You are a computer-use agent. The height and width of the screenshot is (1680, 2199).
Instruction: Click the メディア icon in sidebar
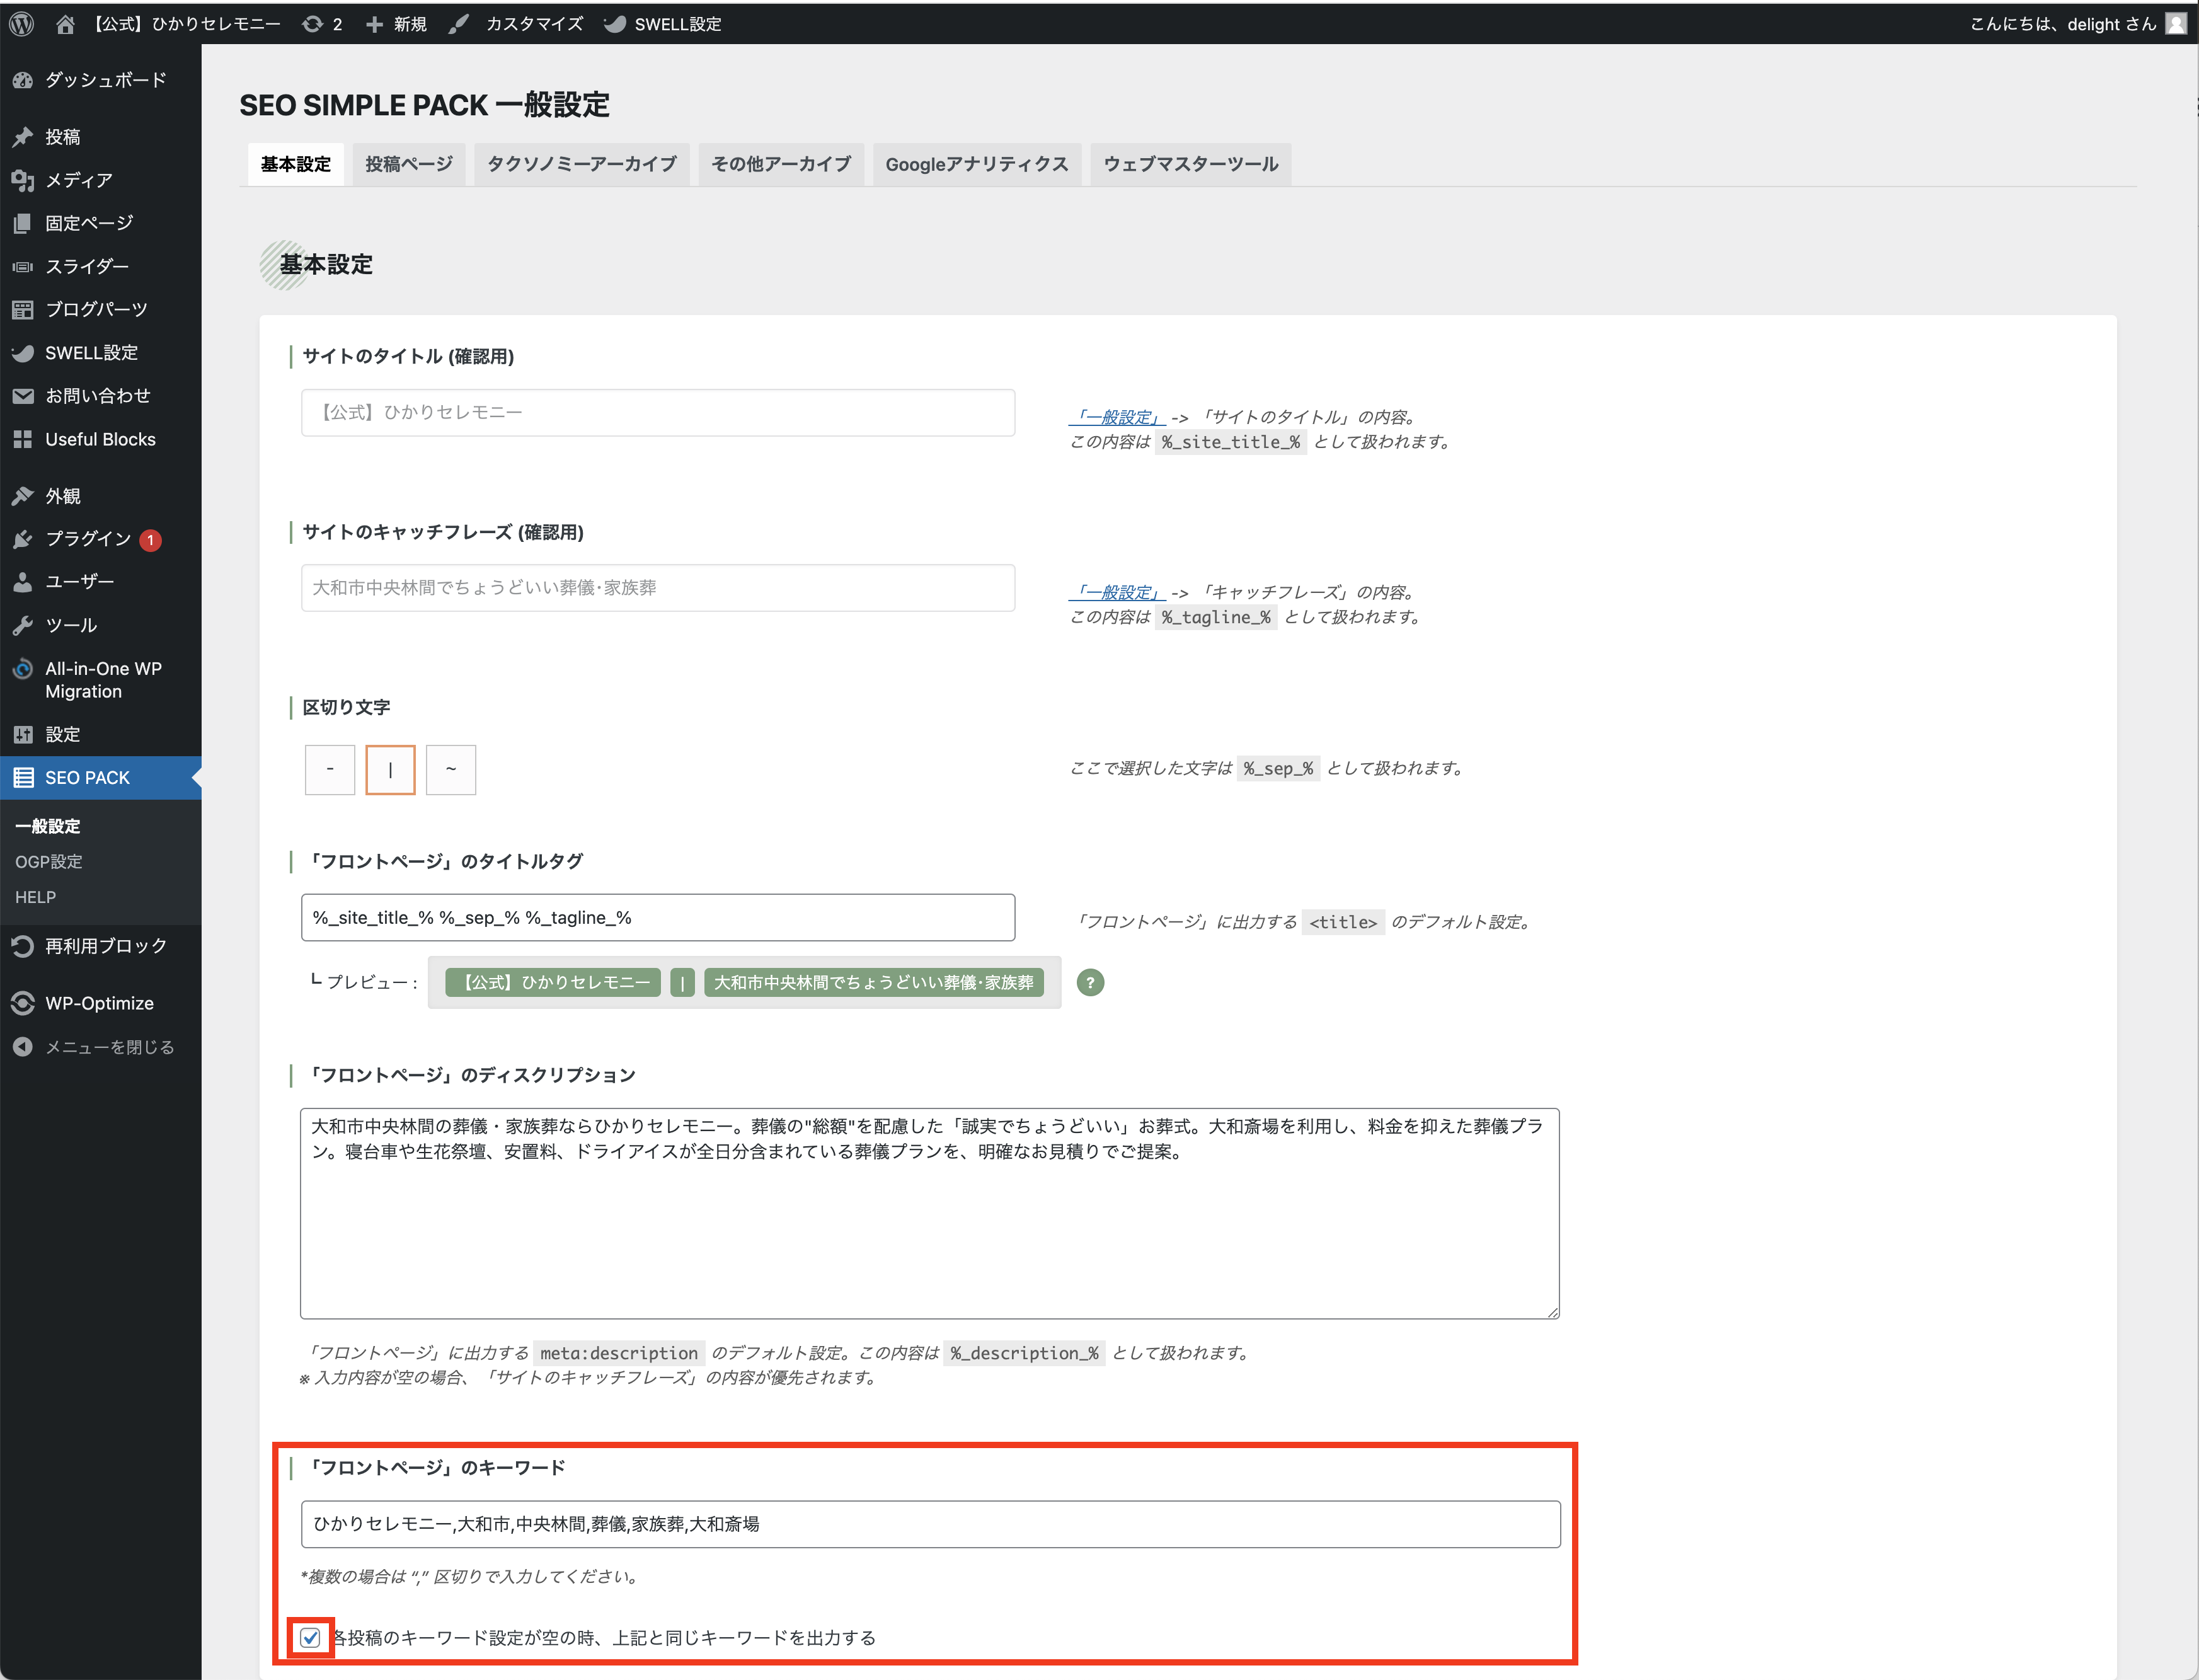[23, 180]
